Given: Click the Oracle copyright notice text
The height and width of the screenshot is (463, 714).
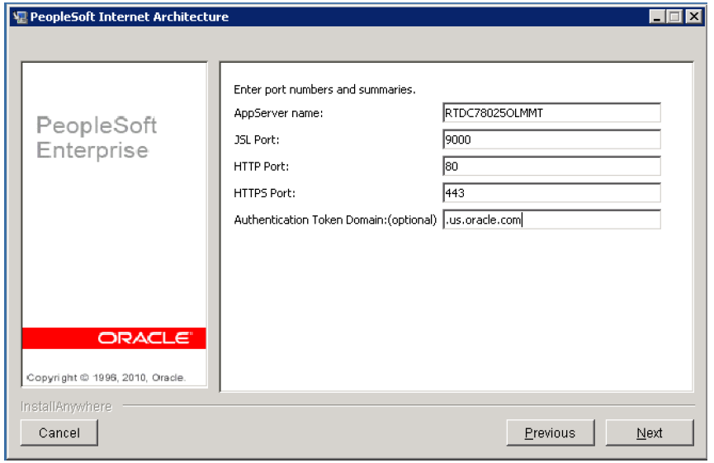Looking at the screenshot, I should tap(106, 378).
